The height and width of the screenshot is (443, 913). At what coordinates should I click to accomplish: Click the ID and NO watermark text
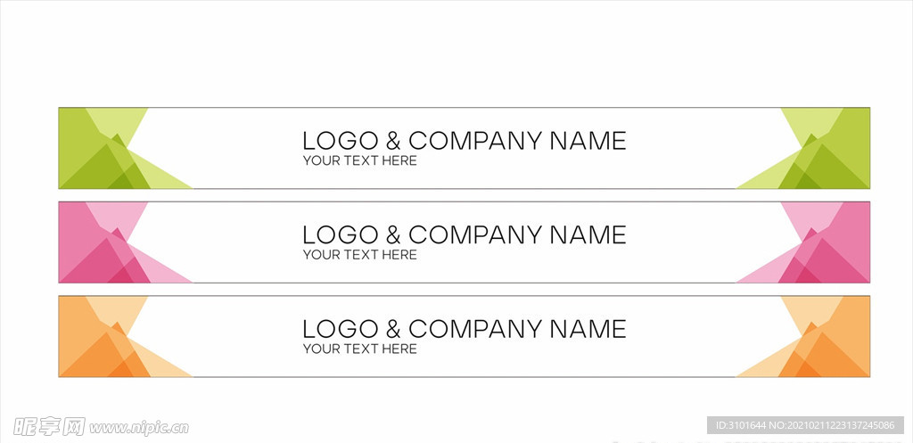(x=805, y=425)
